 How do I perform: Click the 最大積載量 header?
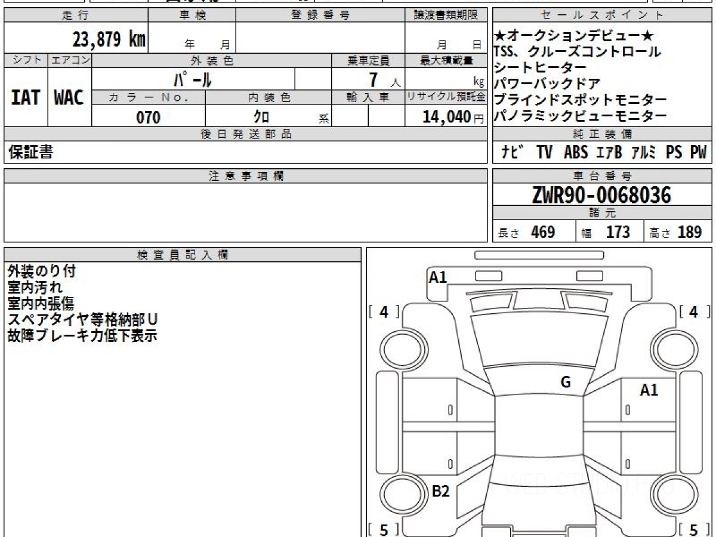446,60
